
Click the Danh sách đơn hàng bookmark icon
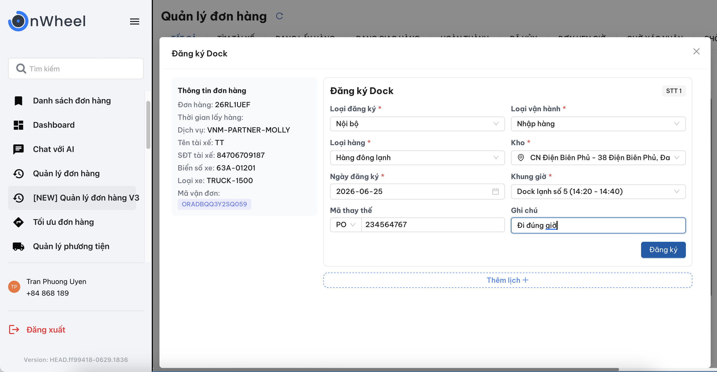tap(18, 101)
